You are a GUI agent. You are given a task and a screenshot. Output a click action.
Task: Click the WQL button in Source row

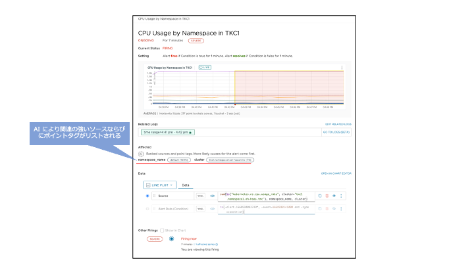(x=200, y=196)
